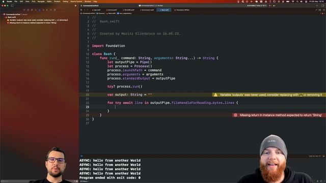This screenshot has width=326, height=183.
Task: Place cursor on the import Foundation line
Action: point(108,46)
